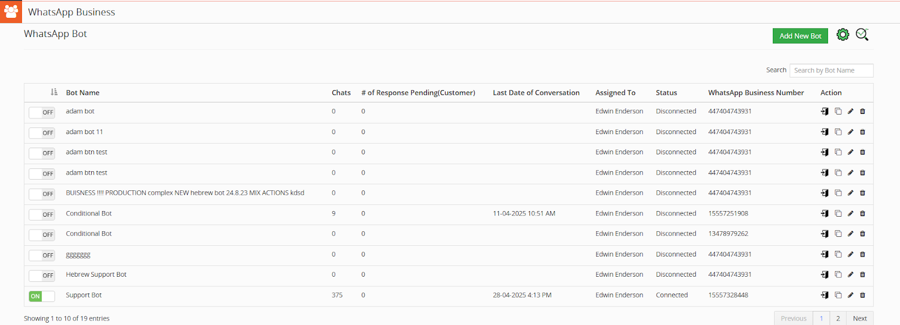
Task: Click phone number 15557328448
Action: click(728, 295)
